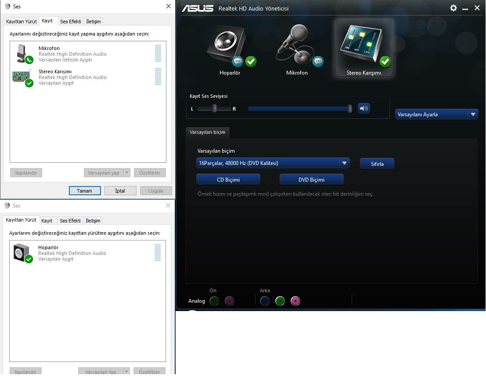Click the green checkmark badge on Hoparlör

(251, 61)
